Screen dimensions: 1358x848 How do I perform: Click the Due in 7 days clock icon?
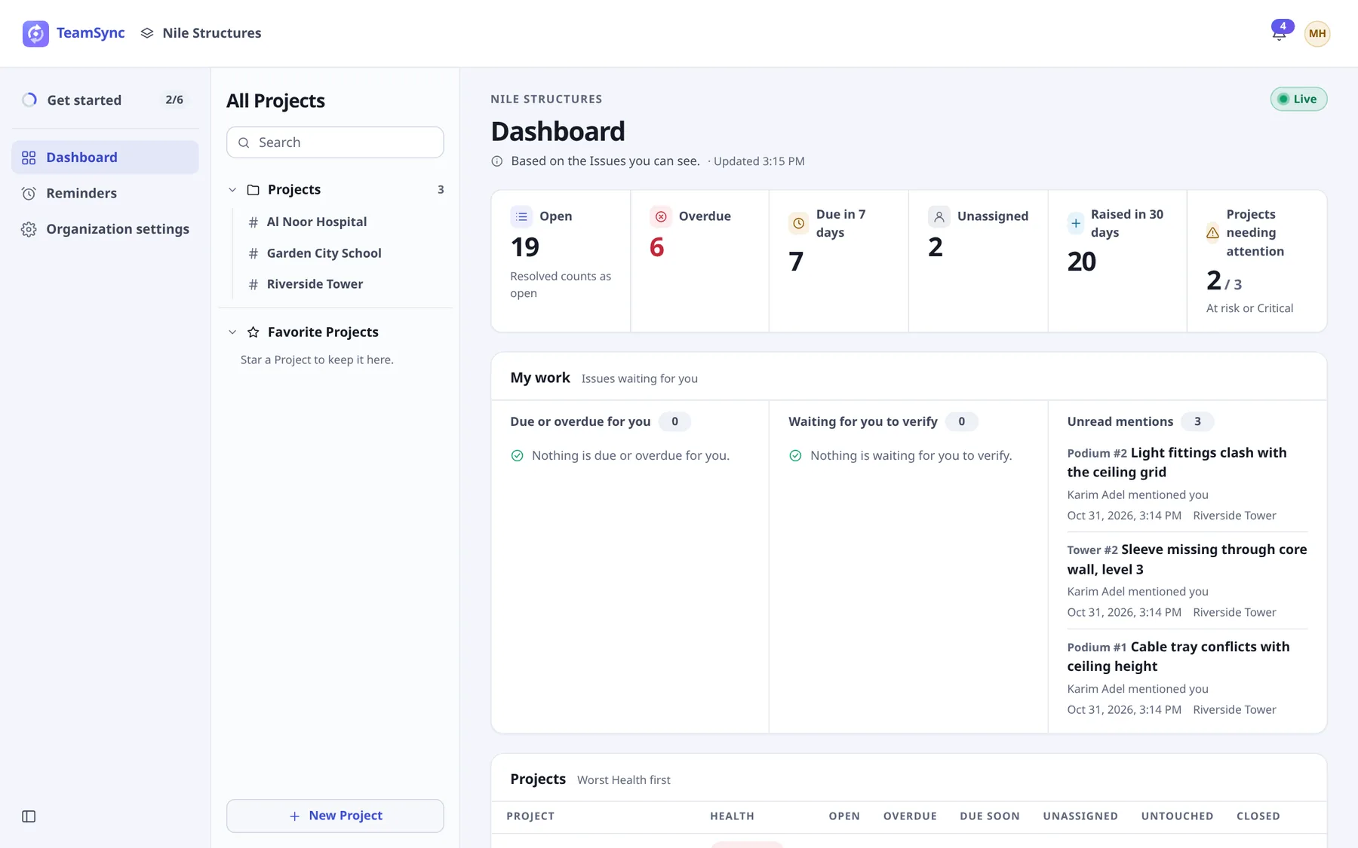pos(798,223)
